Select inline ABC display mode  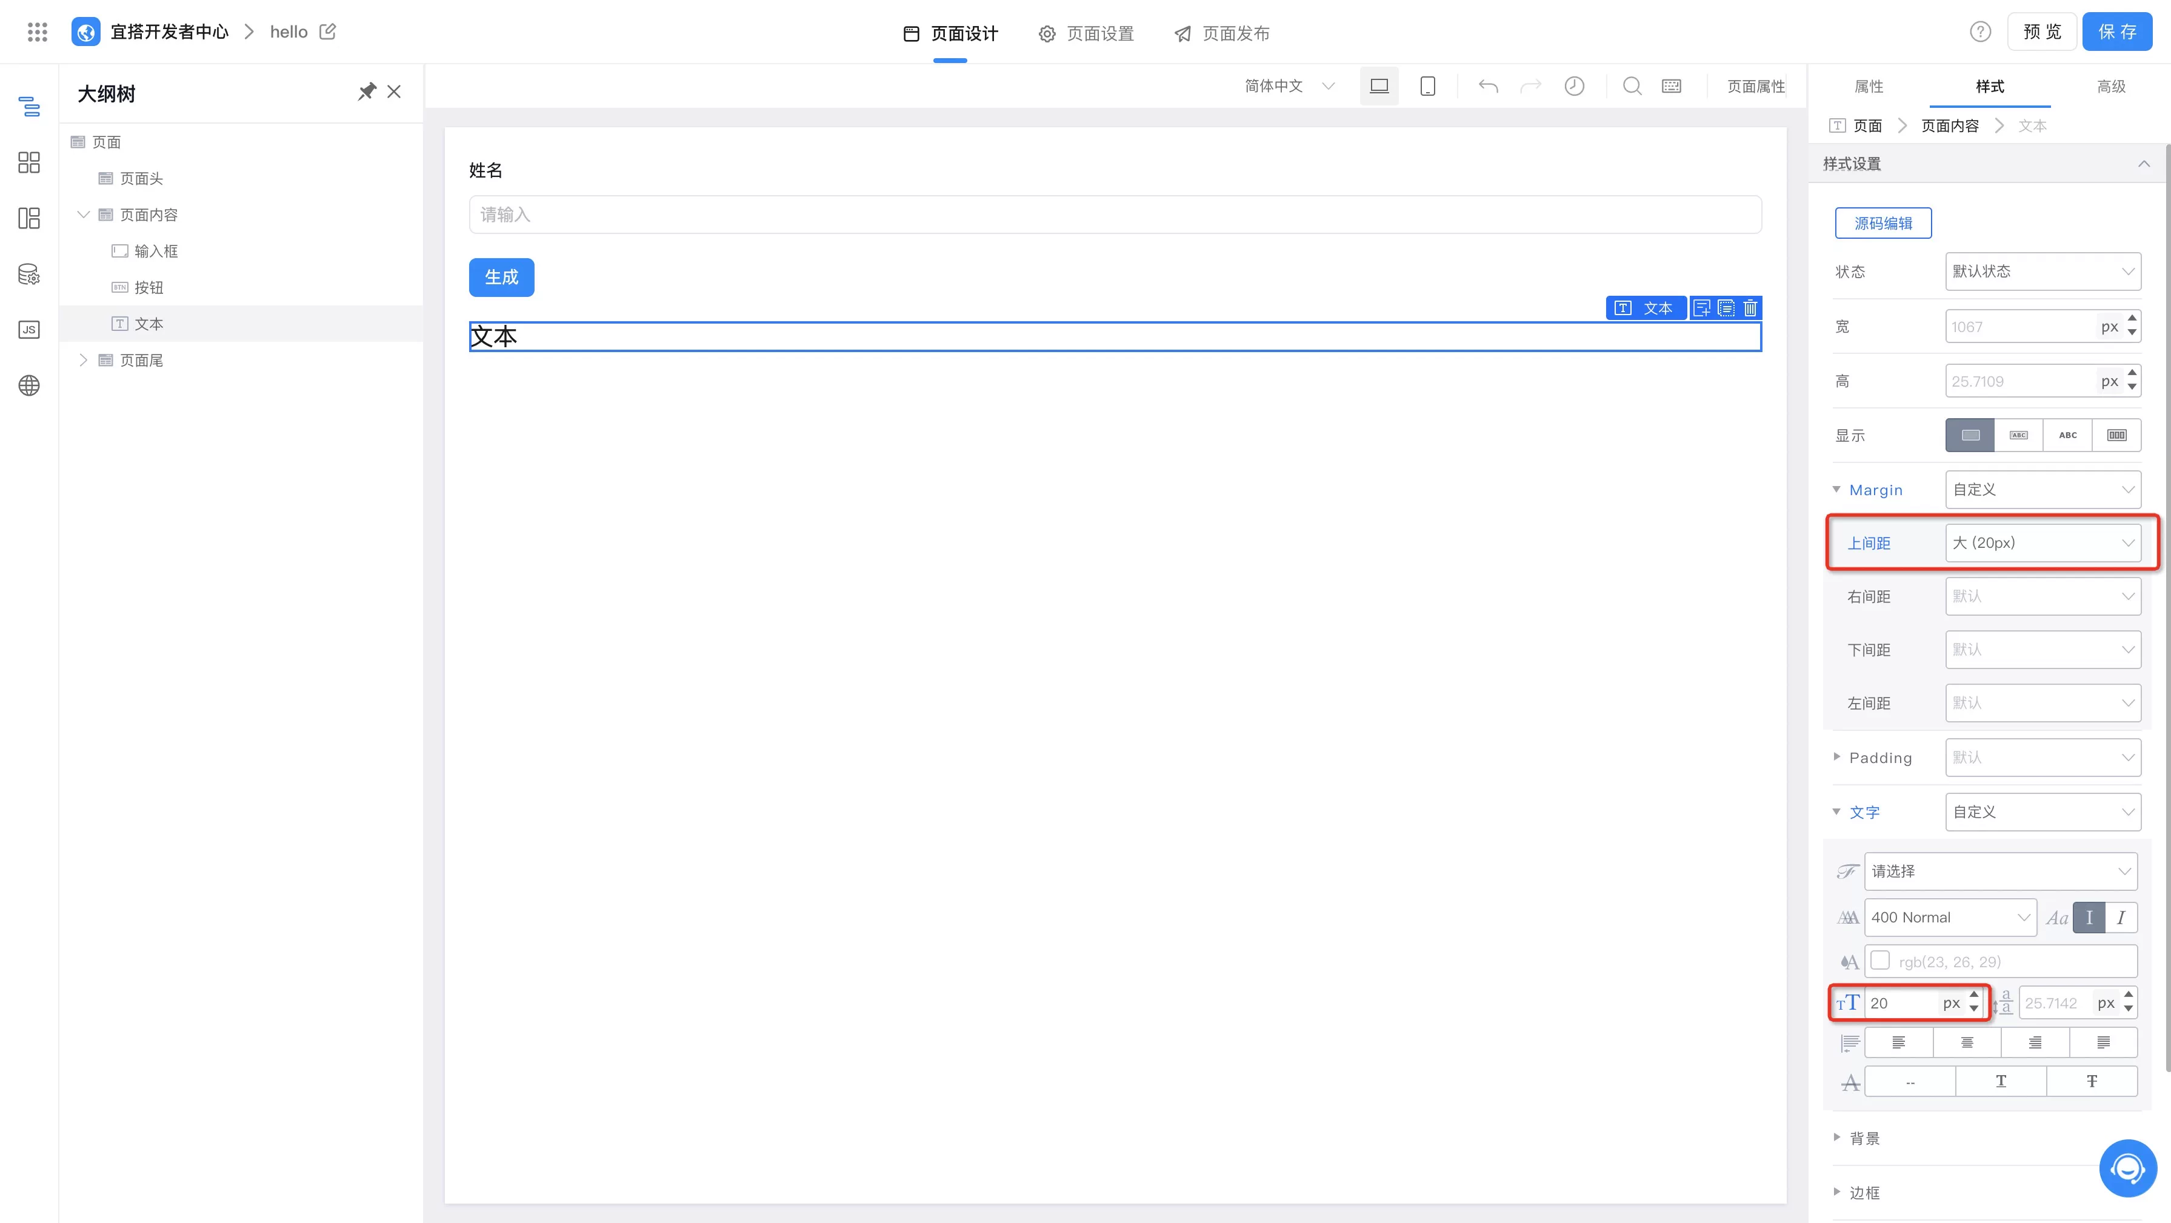tap(2067, 436)
